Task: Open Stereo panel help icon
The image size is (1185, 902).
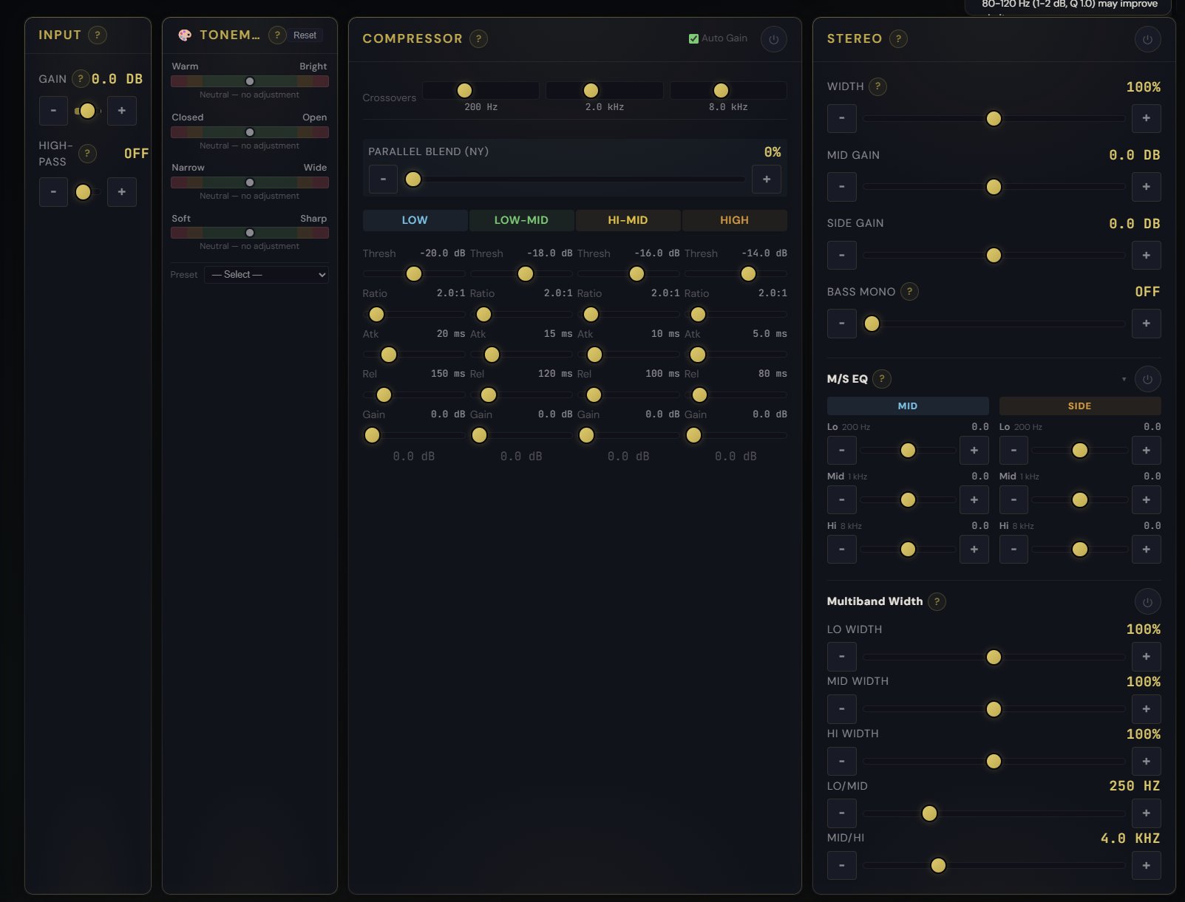Action: (x=898, y=38)
